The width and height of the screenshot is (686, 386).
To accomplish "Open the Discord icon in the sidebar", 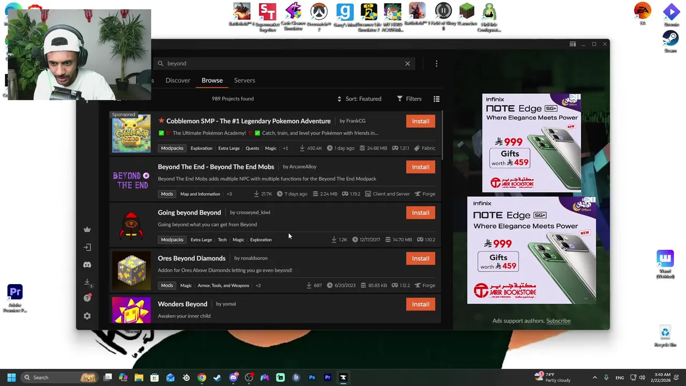I will click(87, 264).
